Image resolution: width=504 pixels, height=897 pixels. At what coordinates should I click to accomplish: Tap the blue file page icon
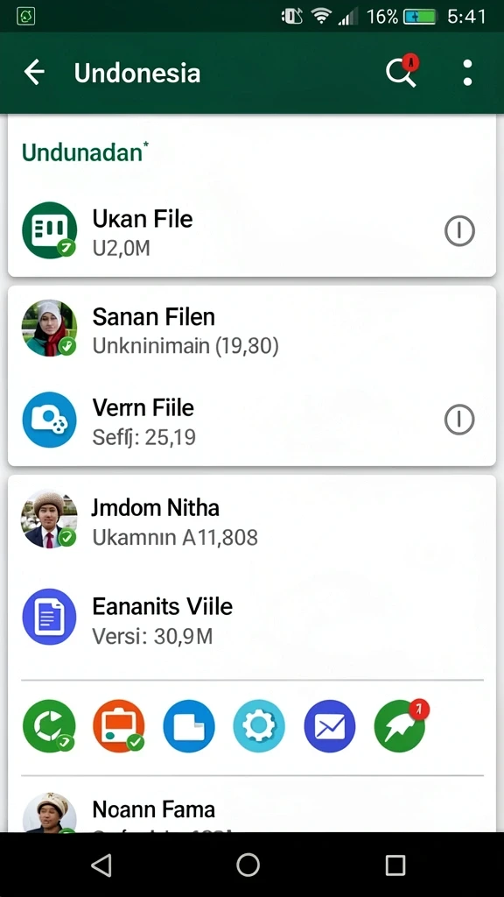[x=189, y=726]
